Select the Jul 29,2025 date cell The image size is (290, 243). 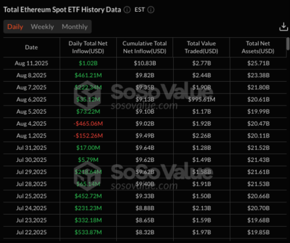click(x=31, y=172)
